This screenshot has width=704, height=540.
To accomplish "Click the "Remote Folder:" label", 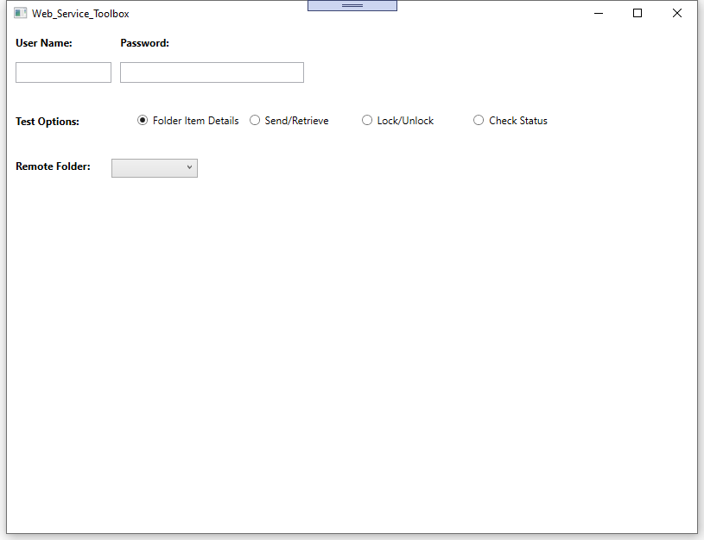I will [x=53, y=166].
